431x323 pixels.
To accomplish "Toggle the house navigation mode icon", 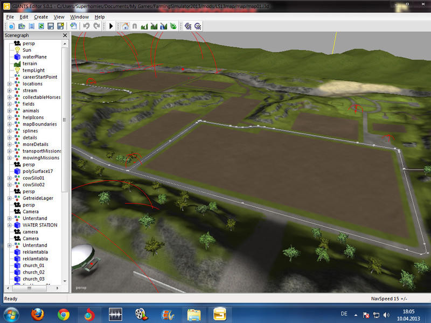I will 126,26.
